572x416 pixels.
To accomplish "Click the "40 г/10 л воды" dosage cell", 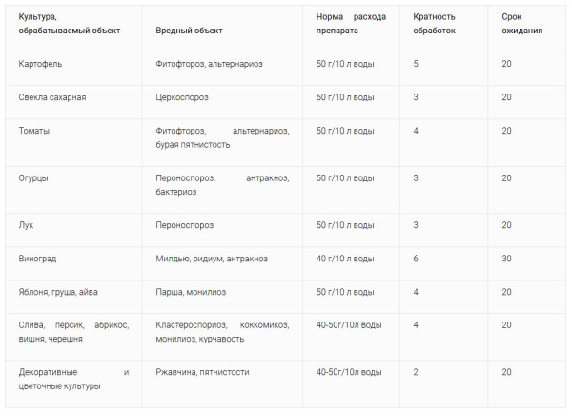I will (345, 259).
